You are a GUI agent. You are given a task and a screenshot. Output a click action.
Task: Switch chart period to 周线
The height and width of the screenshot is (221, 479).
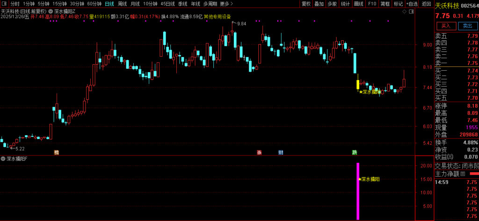122,3
